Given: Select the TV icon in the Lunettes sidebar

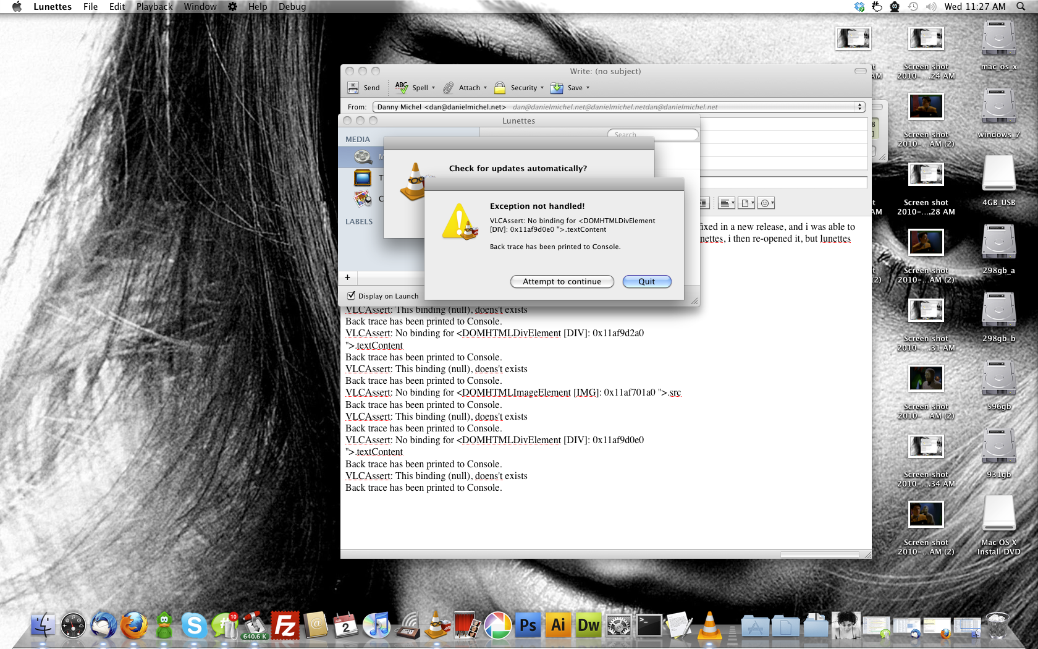Looking at the screenshot, I should pos(363,179).
